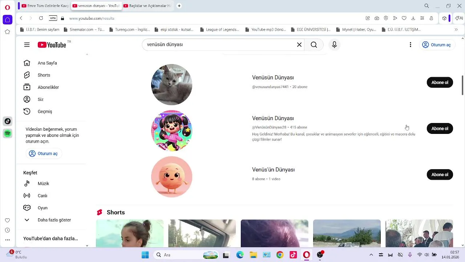The height and width of the screenshot is (262, 465).
Task: Open Windows Start menu
Action: [145, 255]
